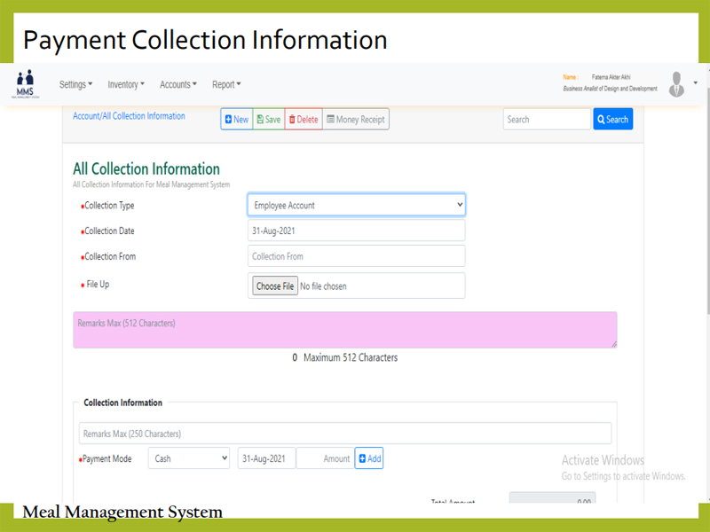Expand the arrow beside profile avatar
Screen dimensions: 710x532
[x=696, y=82]
